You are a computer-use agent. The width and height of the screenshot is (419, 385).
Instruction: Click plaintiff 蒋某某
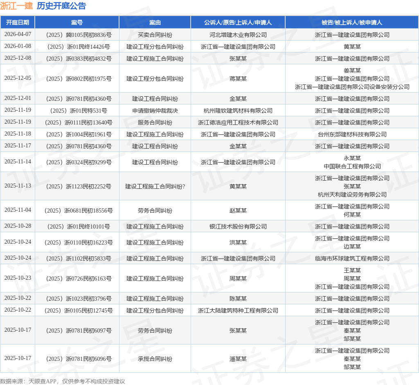(238, 79)
